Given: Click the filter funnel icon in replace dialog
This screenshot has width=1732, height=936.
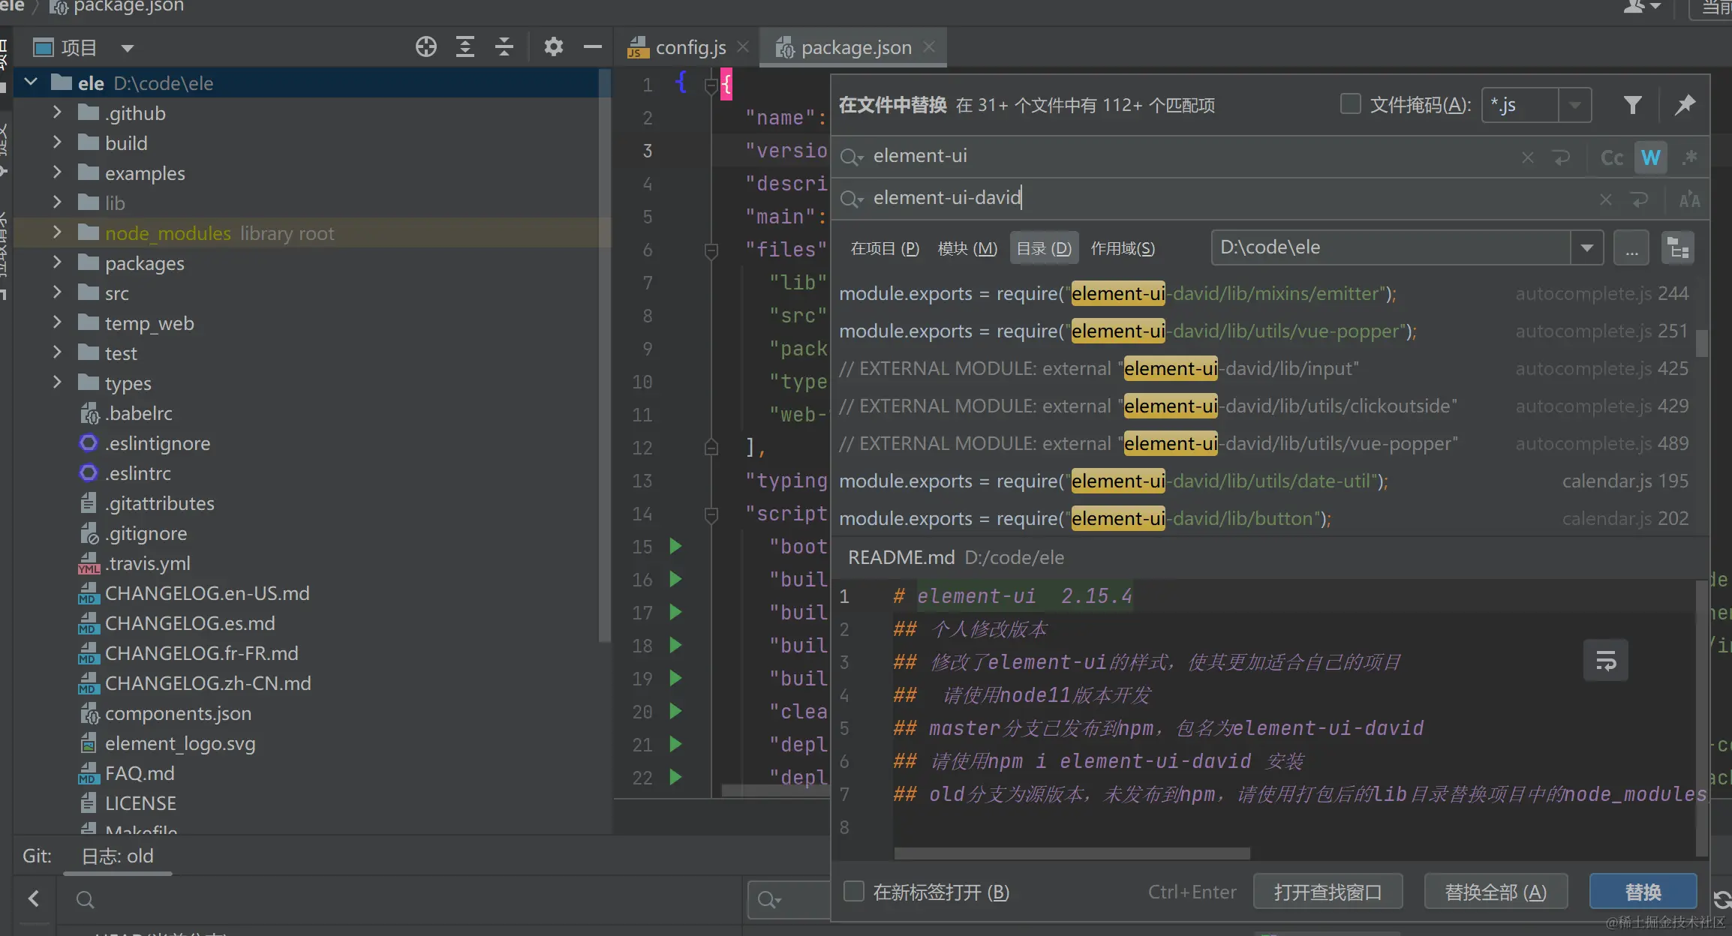Looking at the screenshot, I should (1632, 105).
